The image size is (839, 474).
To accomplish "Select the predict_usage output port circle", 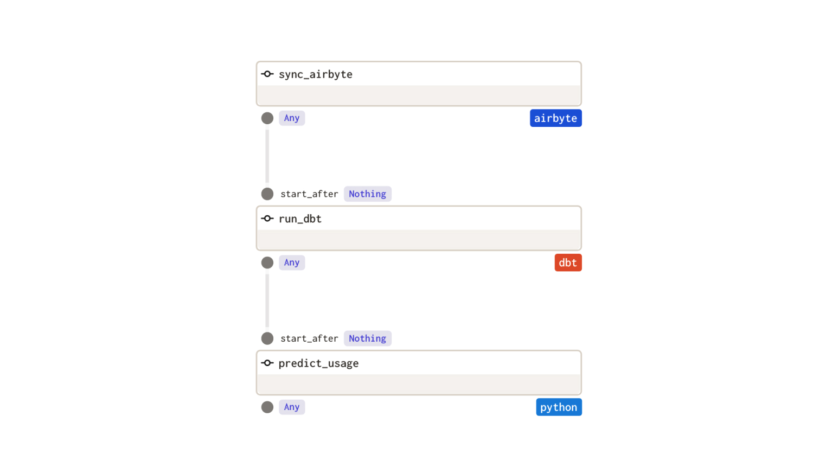I will click(x=267, y=407).
